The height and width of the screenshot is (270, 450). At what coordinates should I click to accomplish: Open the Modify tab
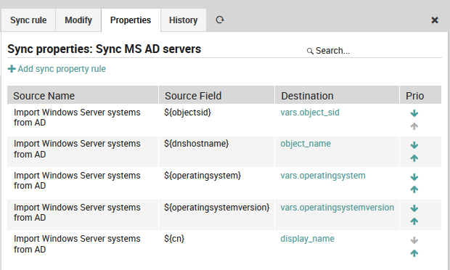coord(78,20)
